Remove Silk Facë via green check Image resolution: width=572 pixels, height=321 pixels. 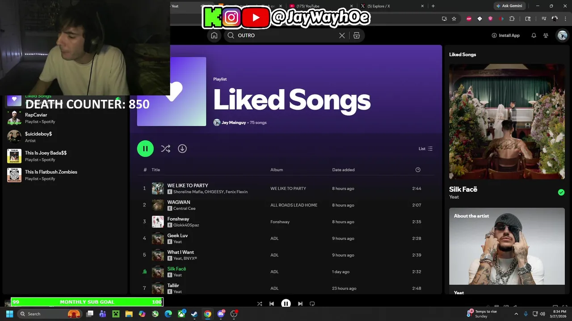point(561,192)
